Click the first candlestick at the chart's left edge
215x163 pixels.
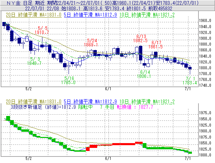4,24
